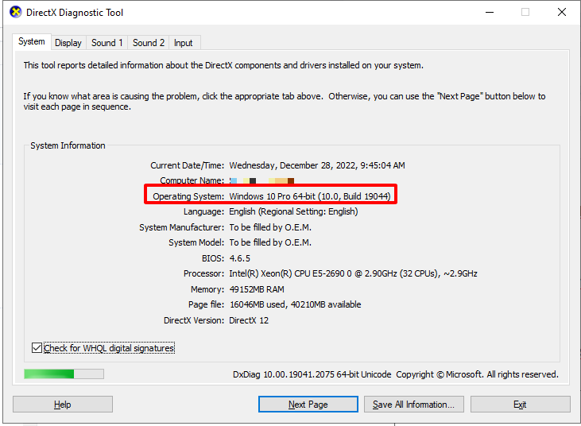Toggle Check for WHQL digital signatures checkbox
The width and height of the screenshot is (581, 426).
pyautogui.click(x=37, y=348)
